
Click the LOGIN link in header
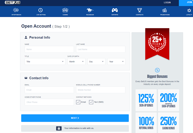(167, 2)
